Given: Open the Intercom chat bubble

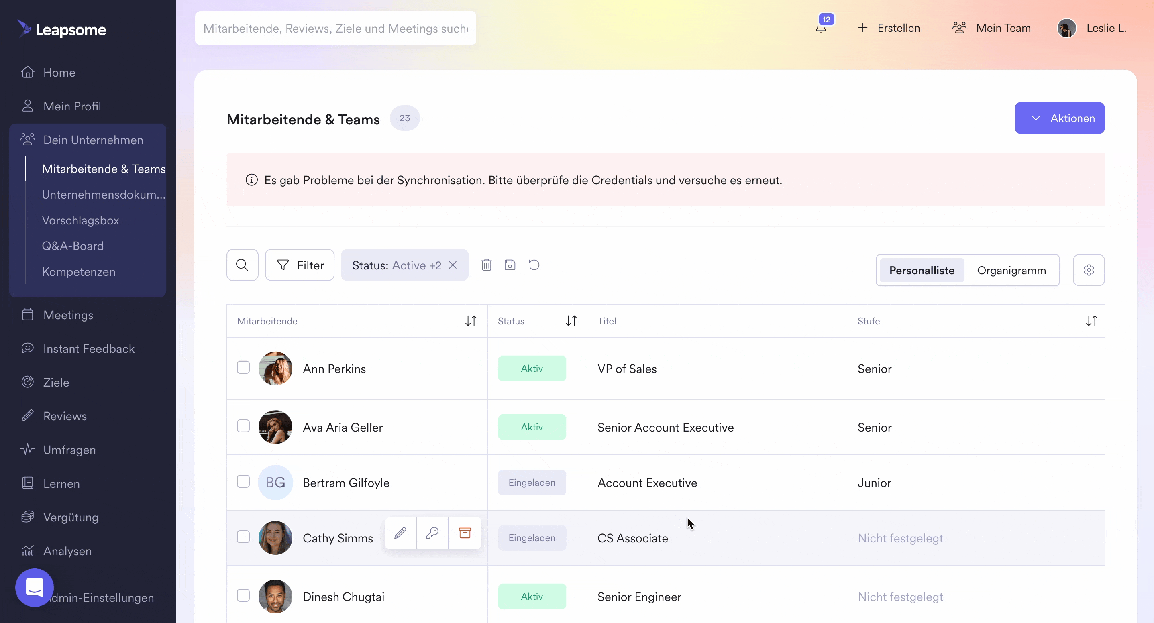Looking at the screenshot, I should tap(35, 588).
